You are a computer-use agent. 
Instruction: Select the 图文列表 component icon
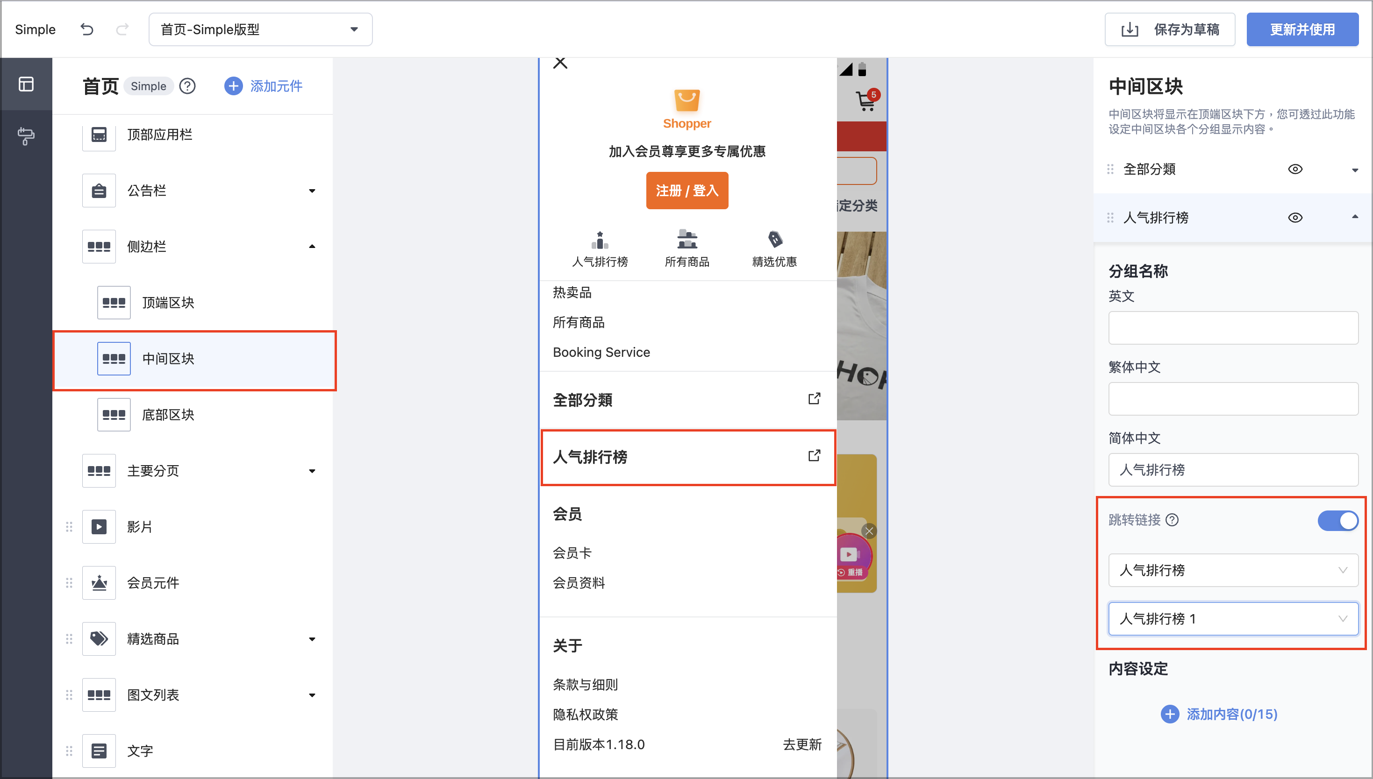(x=99, y=695)
